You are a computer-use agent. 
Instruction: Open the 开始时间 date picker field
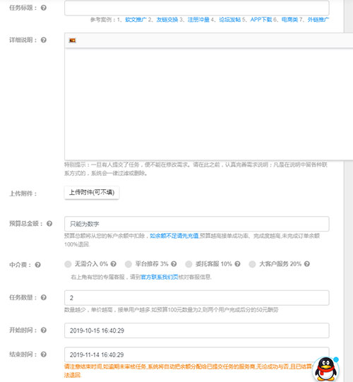tap(196, 330)
